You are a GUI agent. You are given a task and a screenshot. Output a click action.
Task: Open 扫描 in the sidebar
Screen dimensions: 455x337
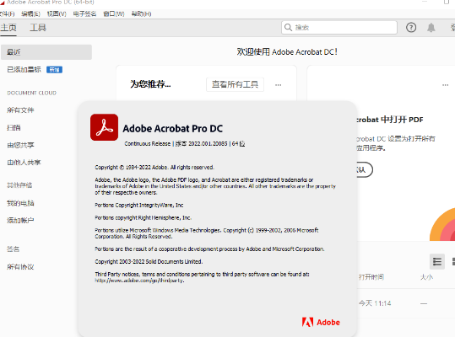(14, 127)
